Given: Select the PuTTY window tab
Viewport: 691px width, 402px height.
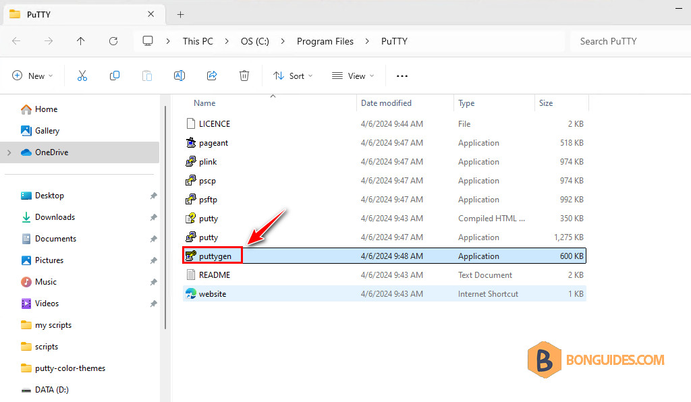Looking at the screenshot, I should click(84, 15).
